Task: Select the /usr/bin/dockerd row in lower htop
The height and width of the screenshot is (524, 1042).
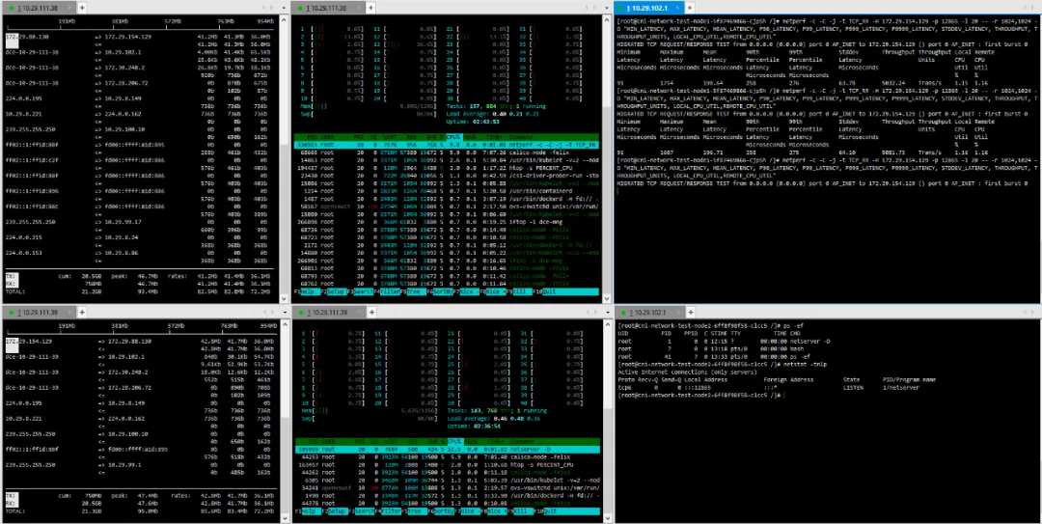Action: pos(447,496)
